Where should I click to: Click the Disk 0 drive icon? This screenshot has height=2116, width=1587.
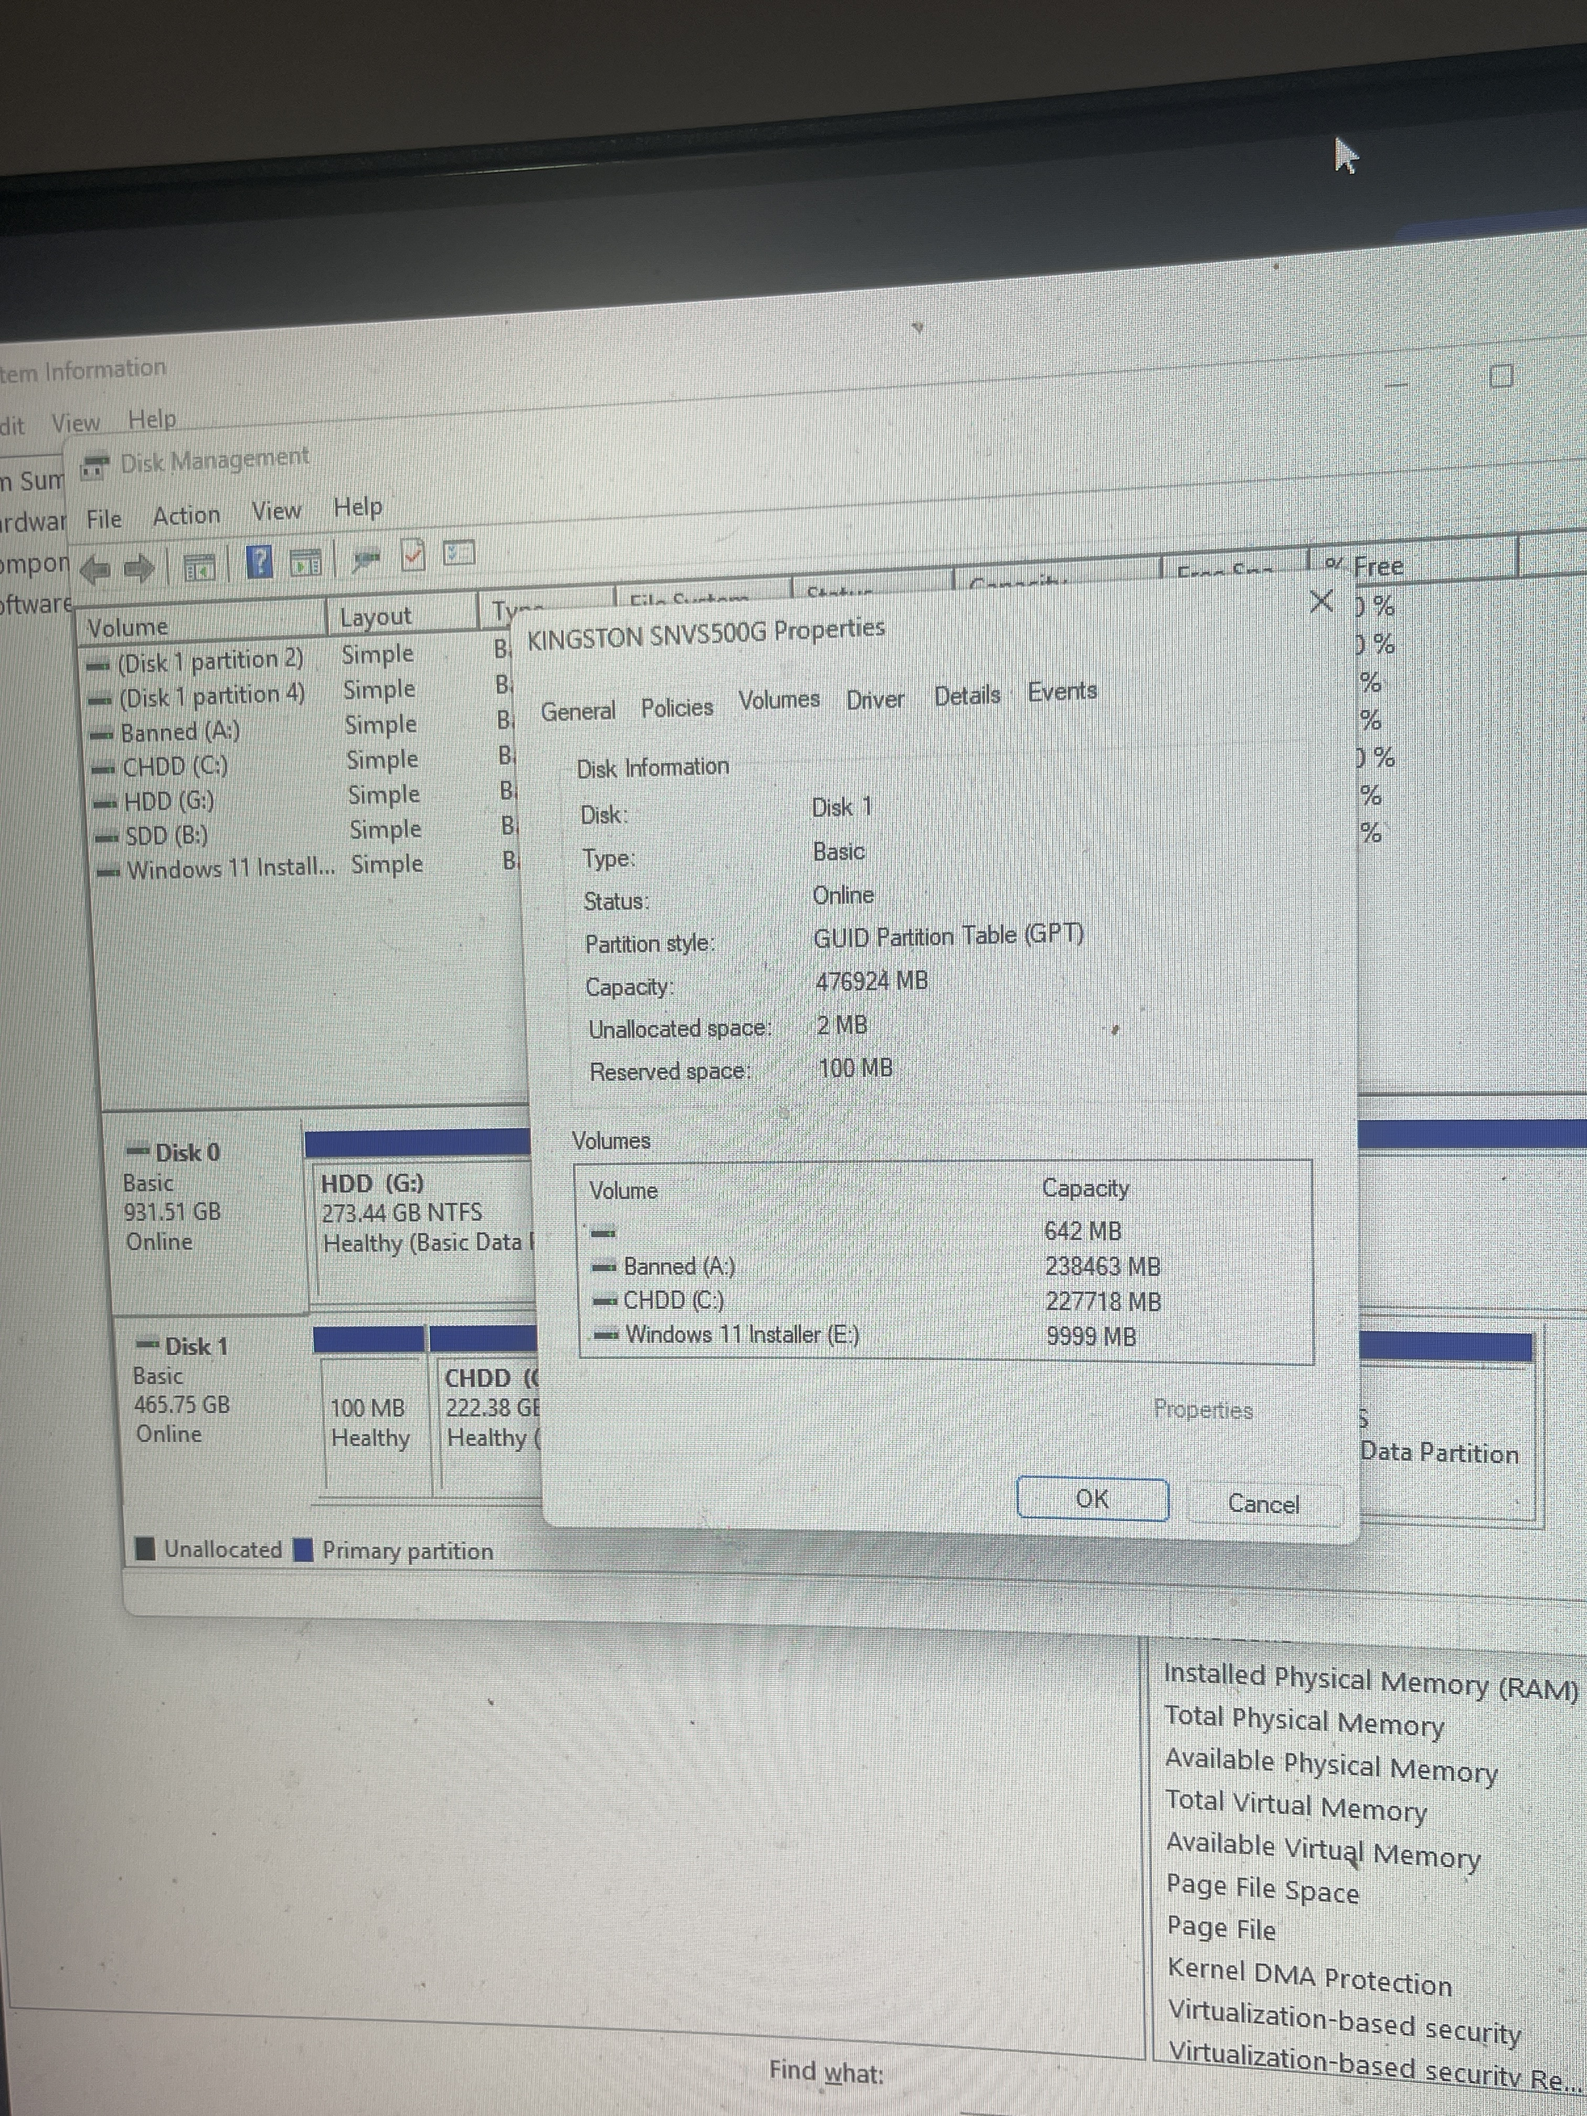(139, 1150)
